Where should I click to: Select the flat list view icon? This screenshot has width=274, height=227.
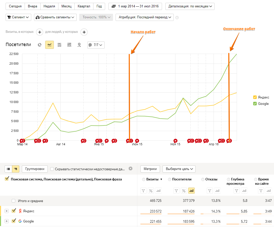pyautogui.click(x=8, y=169)
